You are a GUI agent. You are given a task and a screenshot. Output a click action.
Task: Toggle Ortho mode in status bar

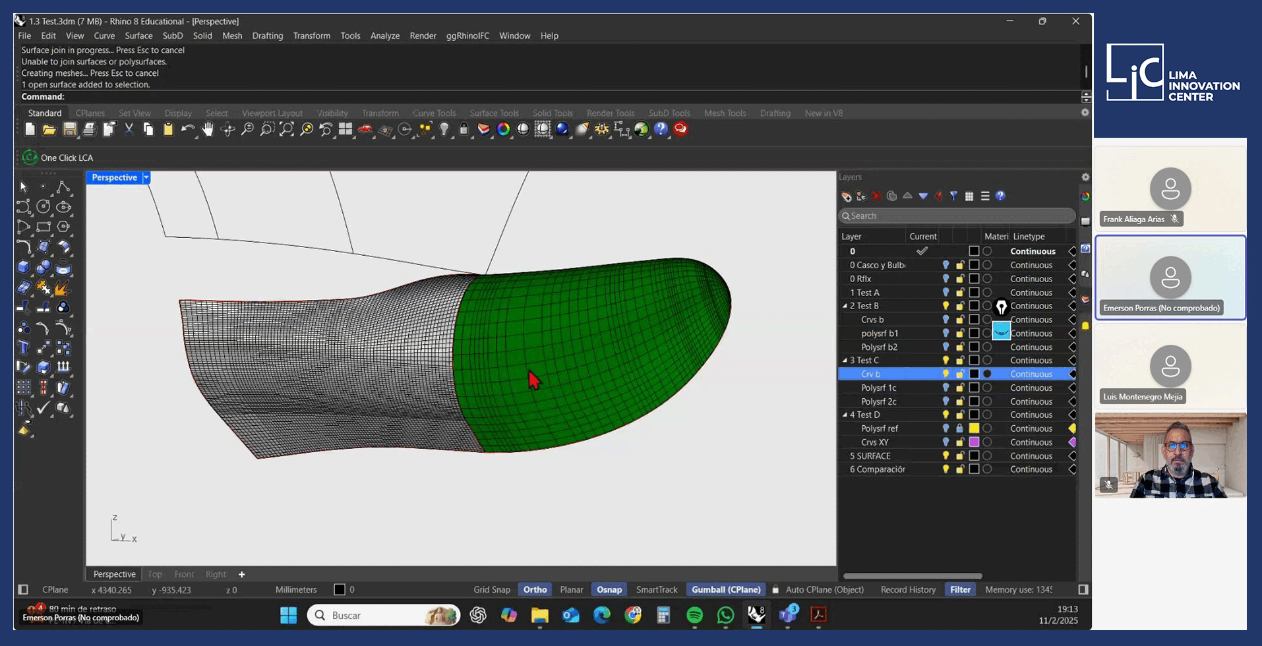(x=535, y=589)
